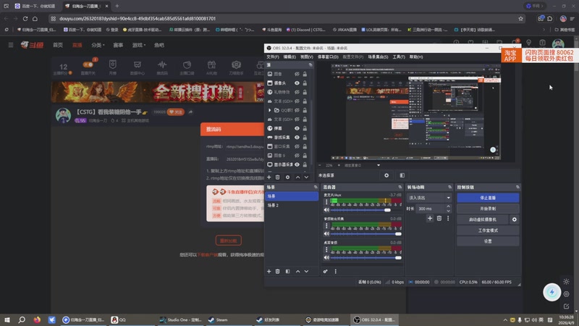
Task: Expand the QQ群 group in the sources list
Action: [270, 110]
